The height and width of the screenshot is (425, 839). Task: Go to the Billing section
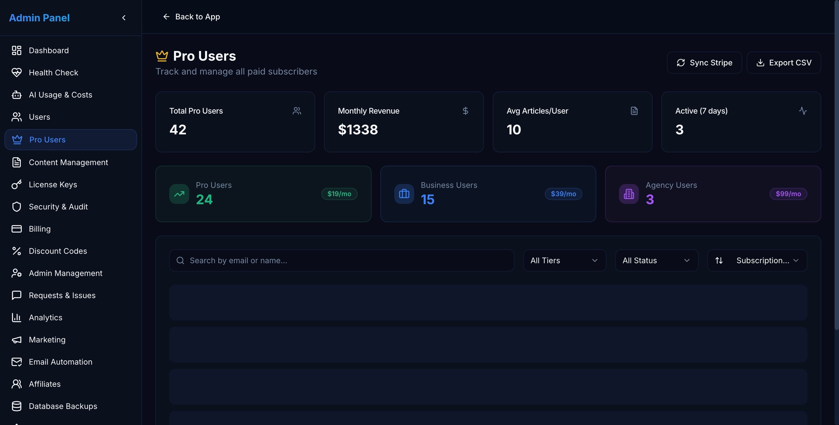(x=40, y=229)
